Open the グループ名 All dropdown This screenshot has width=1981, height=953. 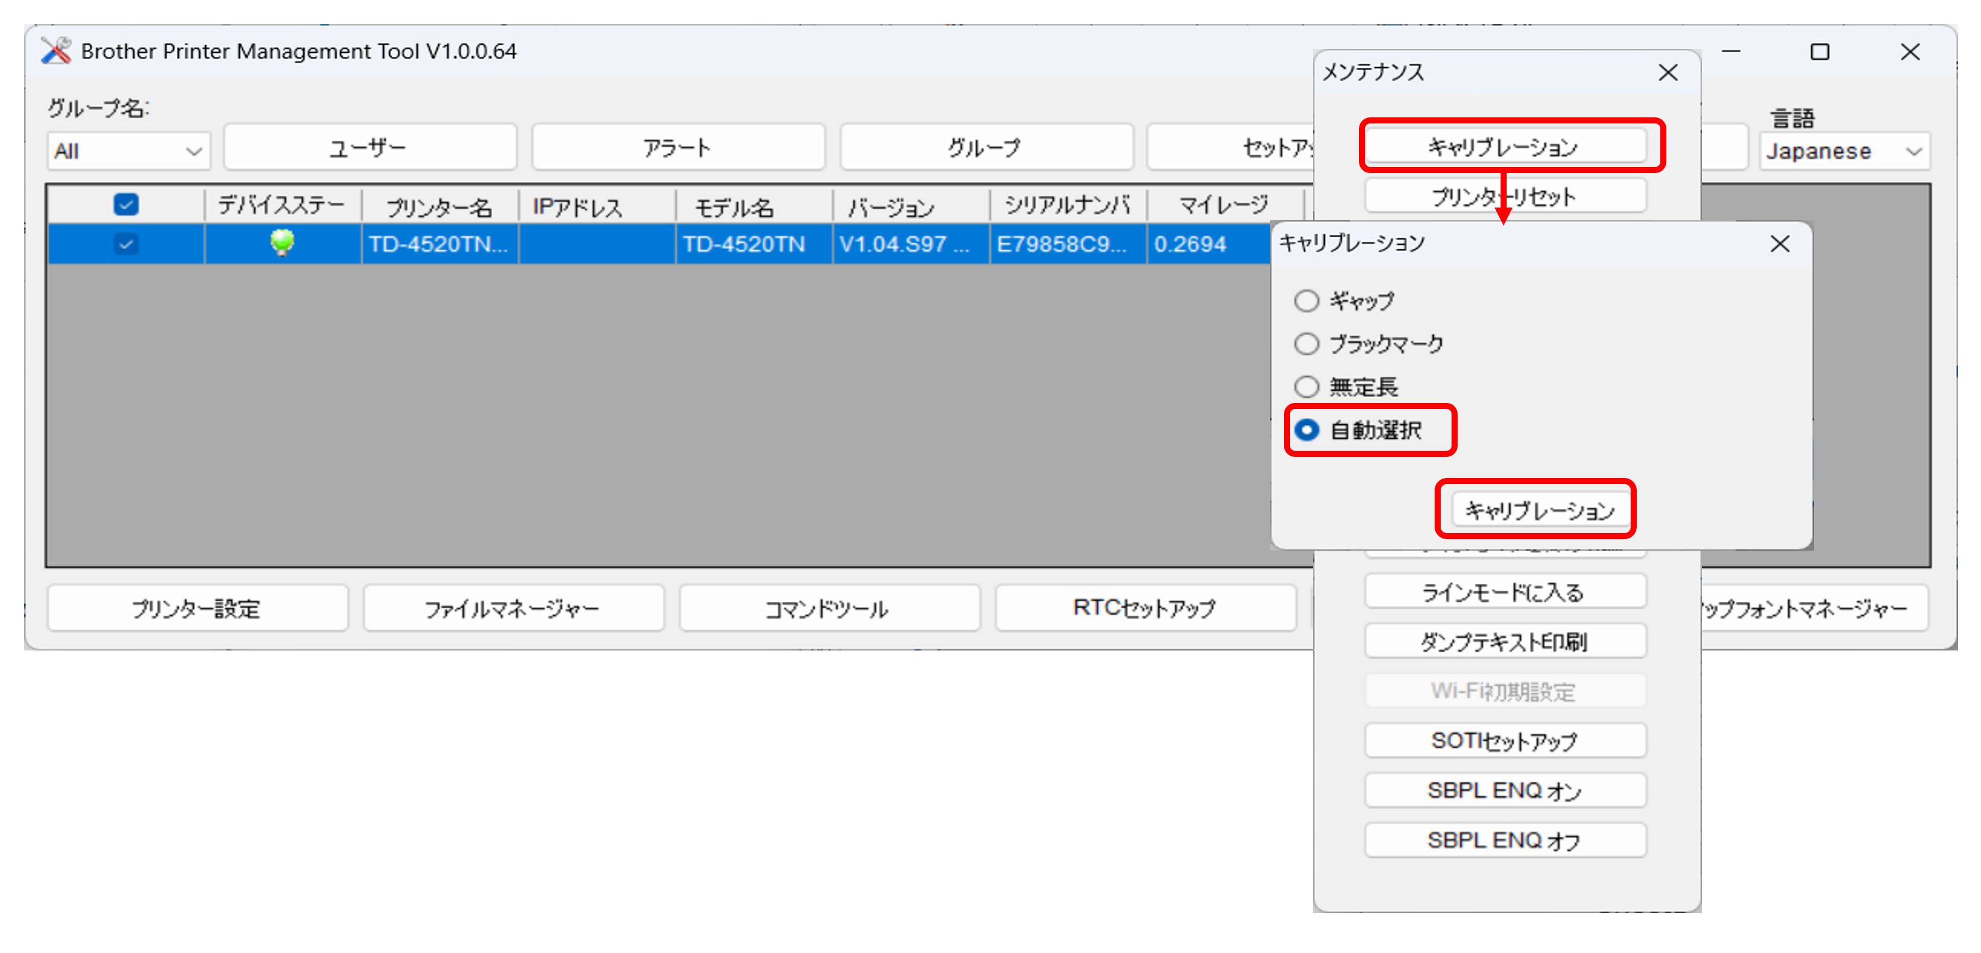tap(128, 151)
